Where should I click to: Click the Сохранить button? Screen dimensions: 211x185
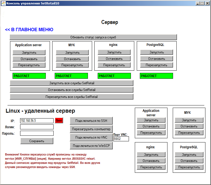tap(37, 141)
